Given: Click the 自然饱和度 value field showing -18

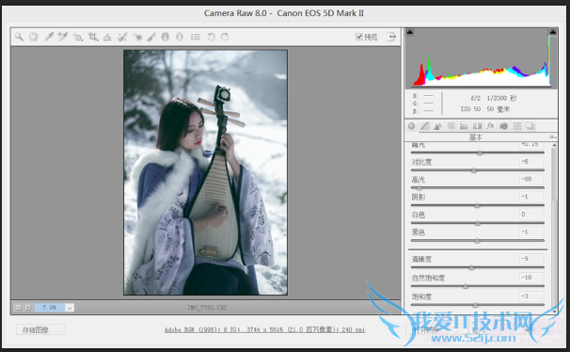Looking at the screenshot, I should [531, 278].
